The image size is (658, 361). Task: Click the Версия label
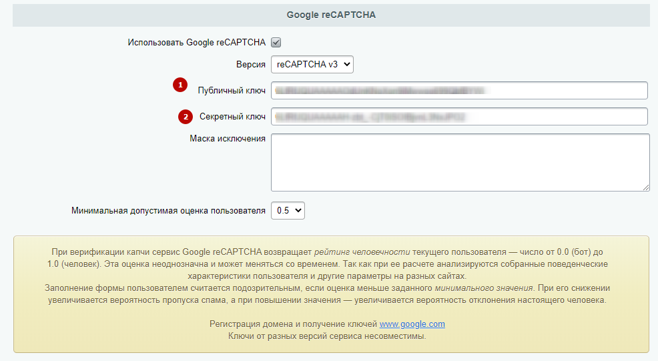coord(250,65)
